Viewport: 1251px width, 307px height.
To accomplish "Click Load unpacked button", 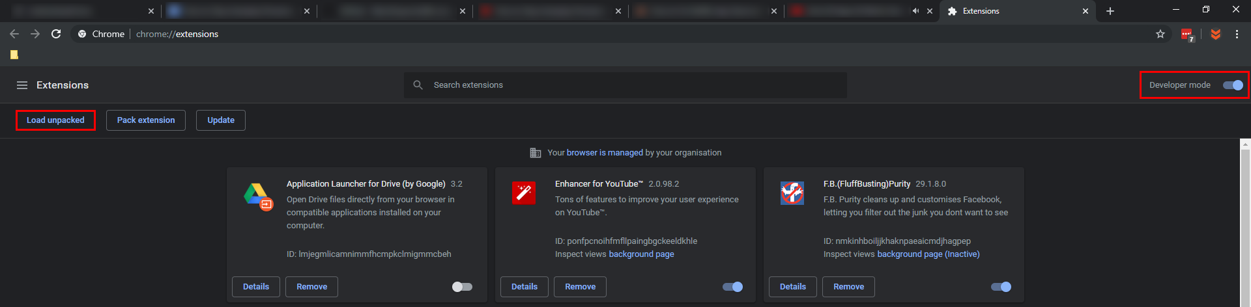I will [55, 120].
